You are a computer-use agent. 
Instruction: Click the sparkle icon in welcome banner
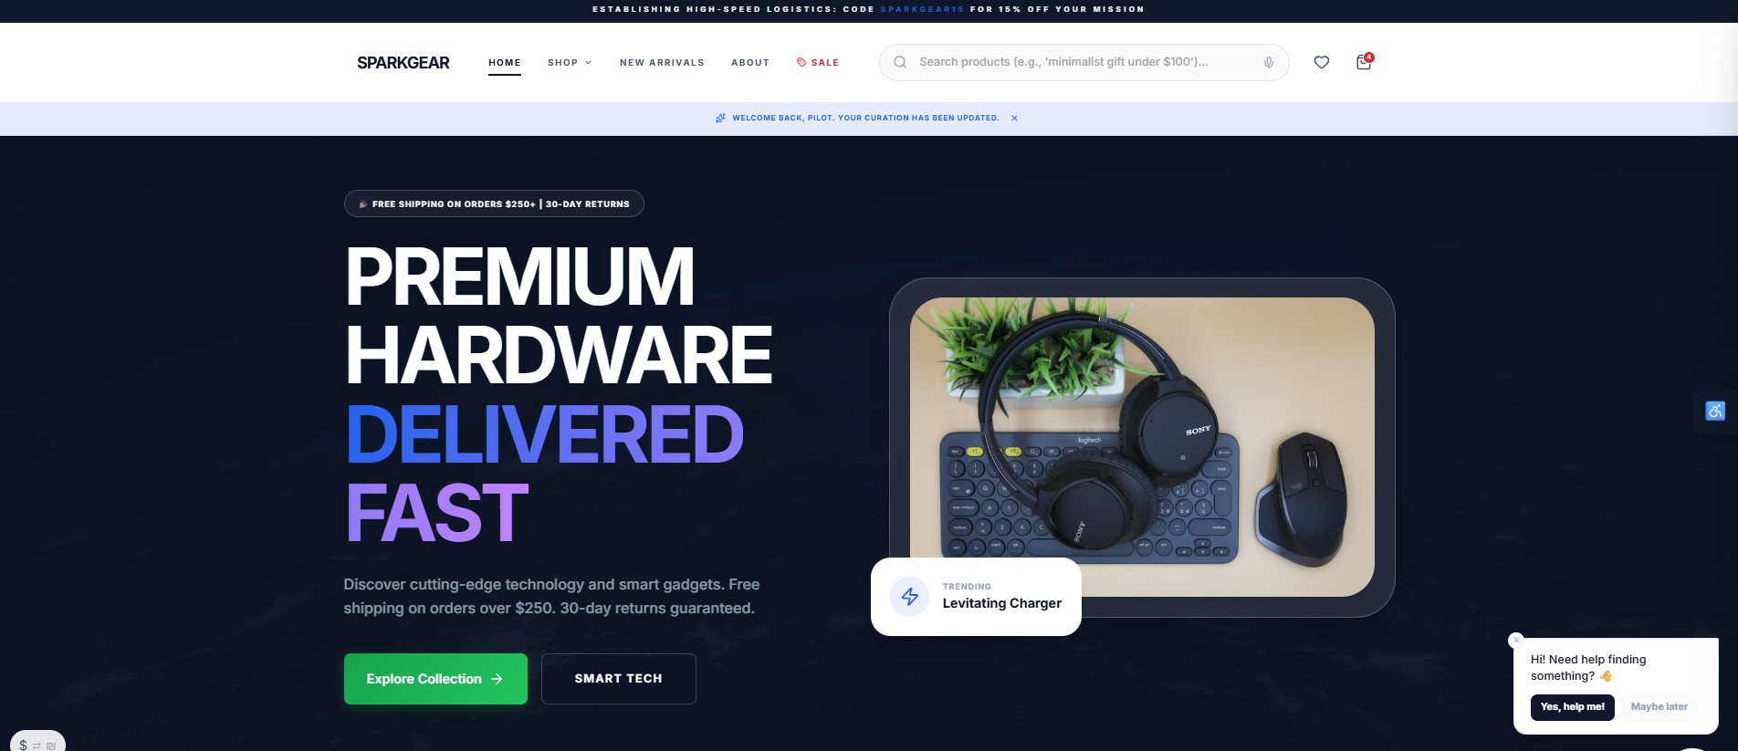[720, 118]
